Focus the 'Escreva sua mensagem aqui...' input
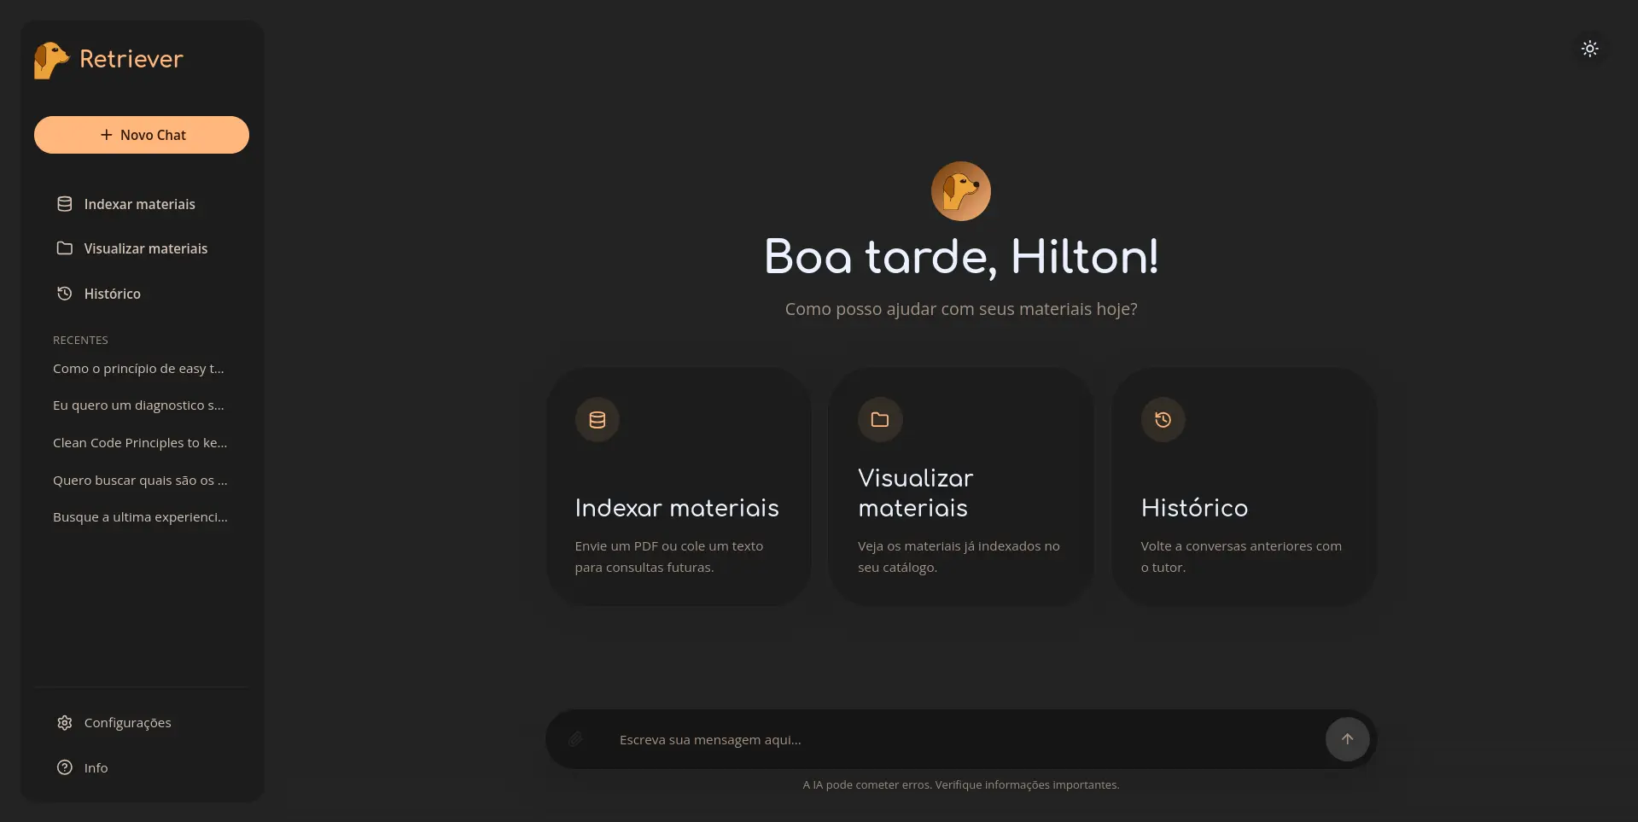Screen dimensions: 1638x822 click(x=961, y=740)
